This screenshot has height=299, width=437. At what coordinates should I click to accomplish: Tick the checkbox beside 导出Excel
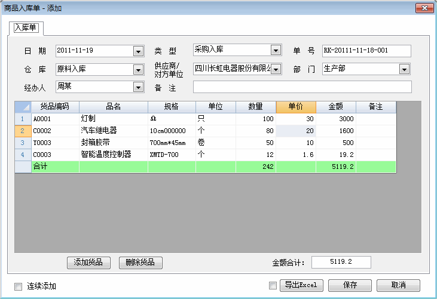point(273,285)
